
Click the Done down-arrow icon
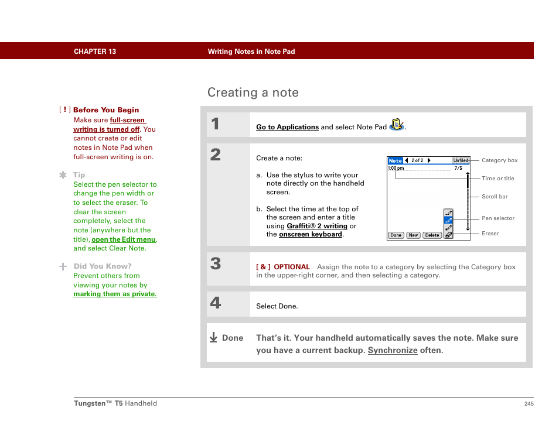(x=213, y=337)
